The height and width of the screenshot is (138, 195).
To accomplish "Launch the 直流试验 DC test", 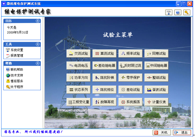I will [104, 53].
